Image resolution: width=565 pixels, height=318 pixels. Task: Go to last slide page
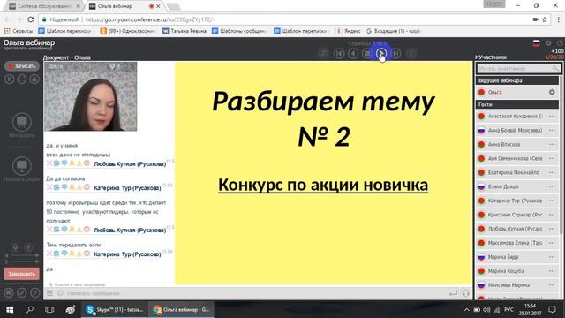(x=395, y=53)
